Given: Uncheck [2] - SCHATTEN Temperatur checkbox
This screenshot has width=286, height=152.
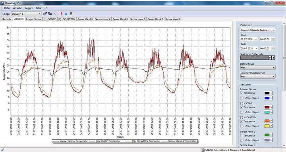Looking at the screenshot, I should click(x=242, y=121).
